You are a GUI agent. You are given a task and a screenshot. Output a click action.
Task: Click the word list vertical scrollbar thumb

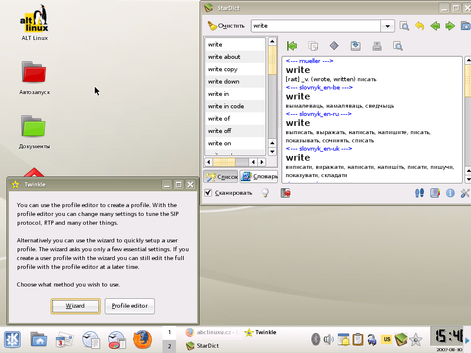[272, 60]
